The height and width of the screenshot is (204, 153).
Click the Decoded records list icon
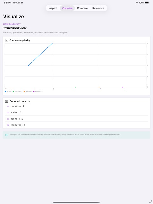click(x=6, y=101)
